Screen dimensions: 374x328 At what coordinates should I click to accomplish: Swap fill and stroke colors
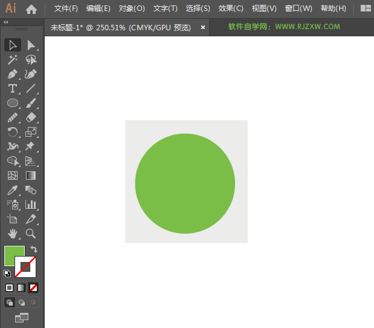point(34,249)
